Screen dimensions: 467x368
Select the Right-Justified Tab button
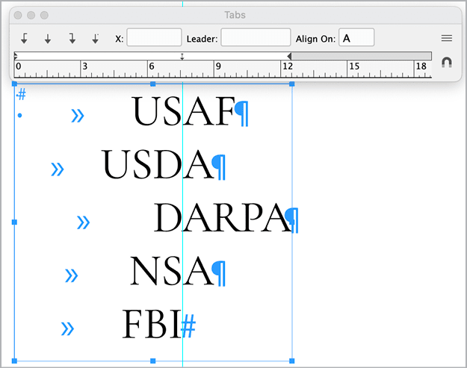point(72,39)
